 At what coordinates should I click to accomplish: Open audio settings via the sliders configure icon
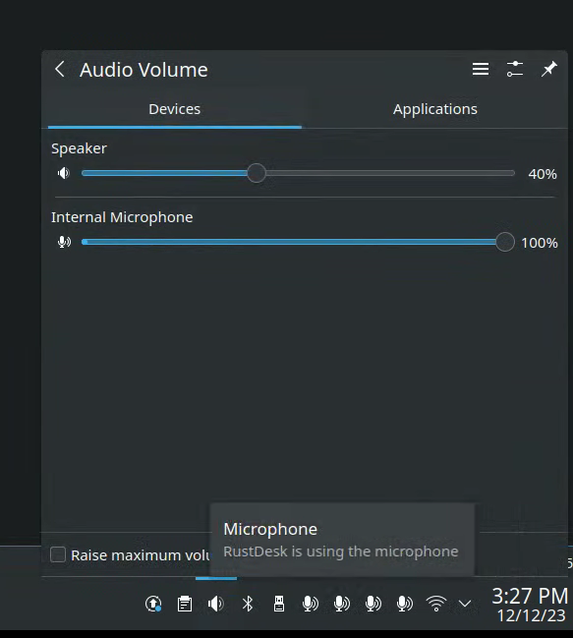click(514, 69)
